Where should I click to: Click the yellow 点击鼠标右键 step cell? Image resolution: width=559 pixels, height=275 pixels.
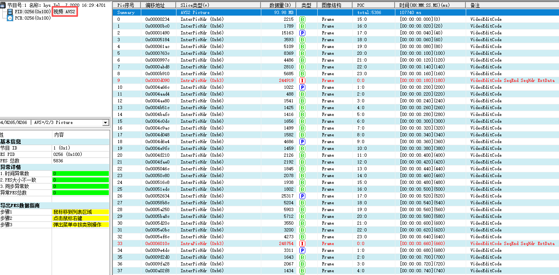[x=80, y=218]
